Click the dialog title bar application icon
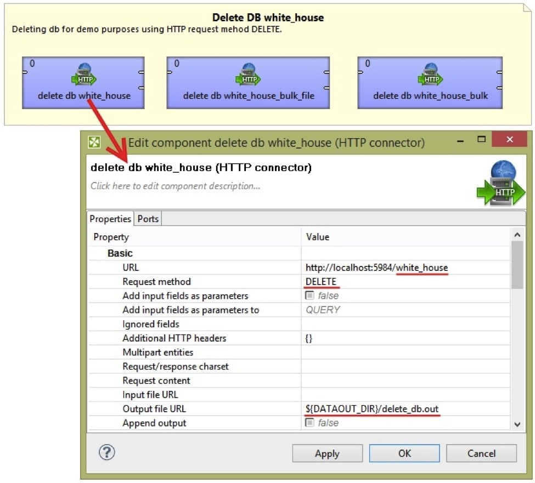Screen dimensions: 535x483 coord(95,143)
